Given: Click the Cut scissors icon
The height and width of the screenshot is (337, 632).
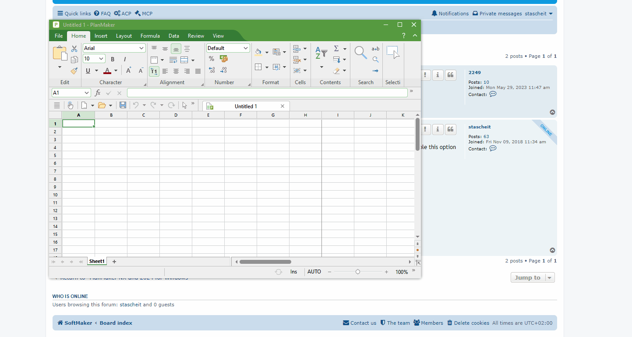Looking at the screenshot, I should point(74,49).
